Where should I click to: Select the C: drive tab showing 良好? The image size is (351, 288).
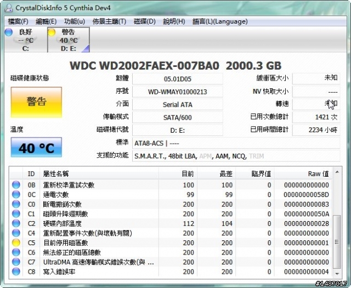[25, 39]
